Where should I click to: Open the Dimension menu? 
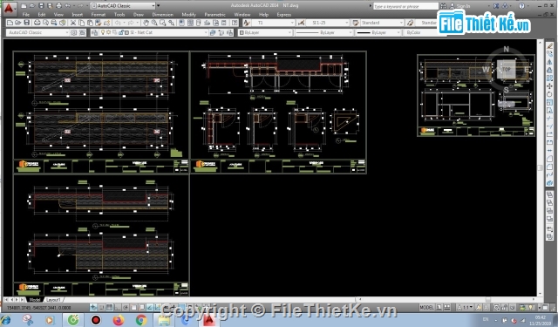pos(163,15)
